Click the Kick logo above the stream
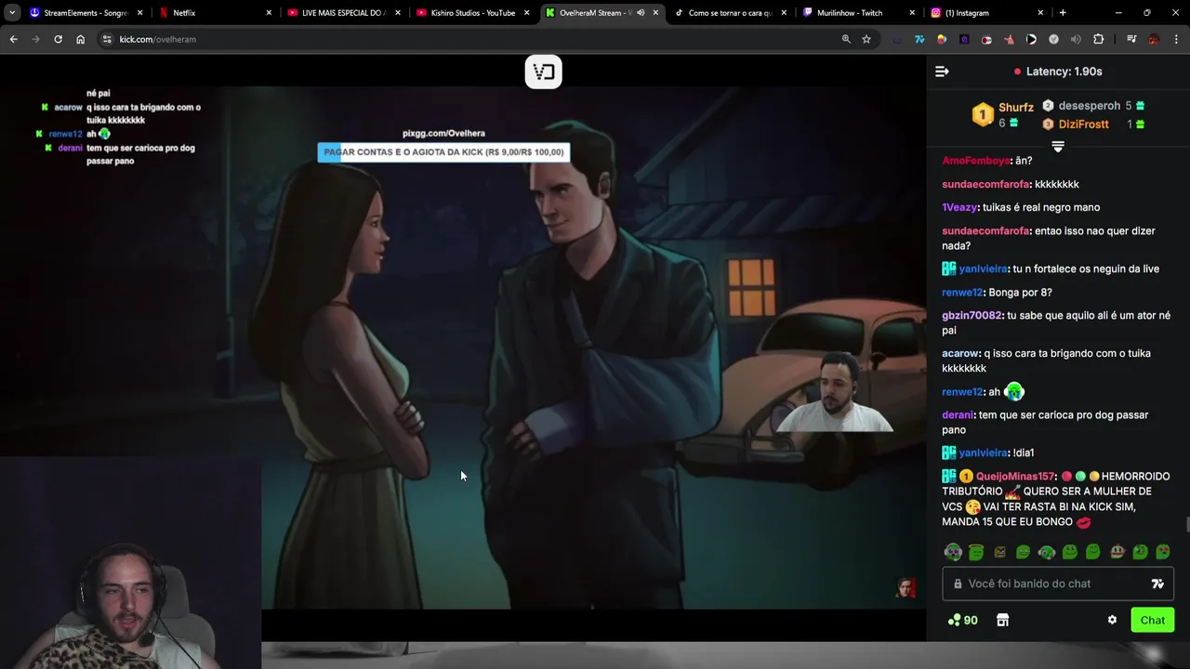1190x669 pixels. (544, 72)
